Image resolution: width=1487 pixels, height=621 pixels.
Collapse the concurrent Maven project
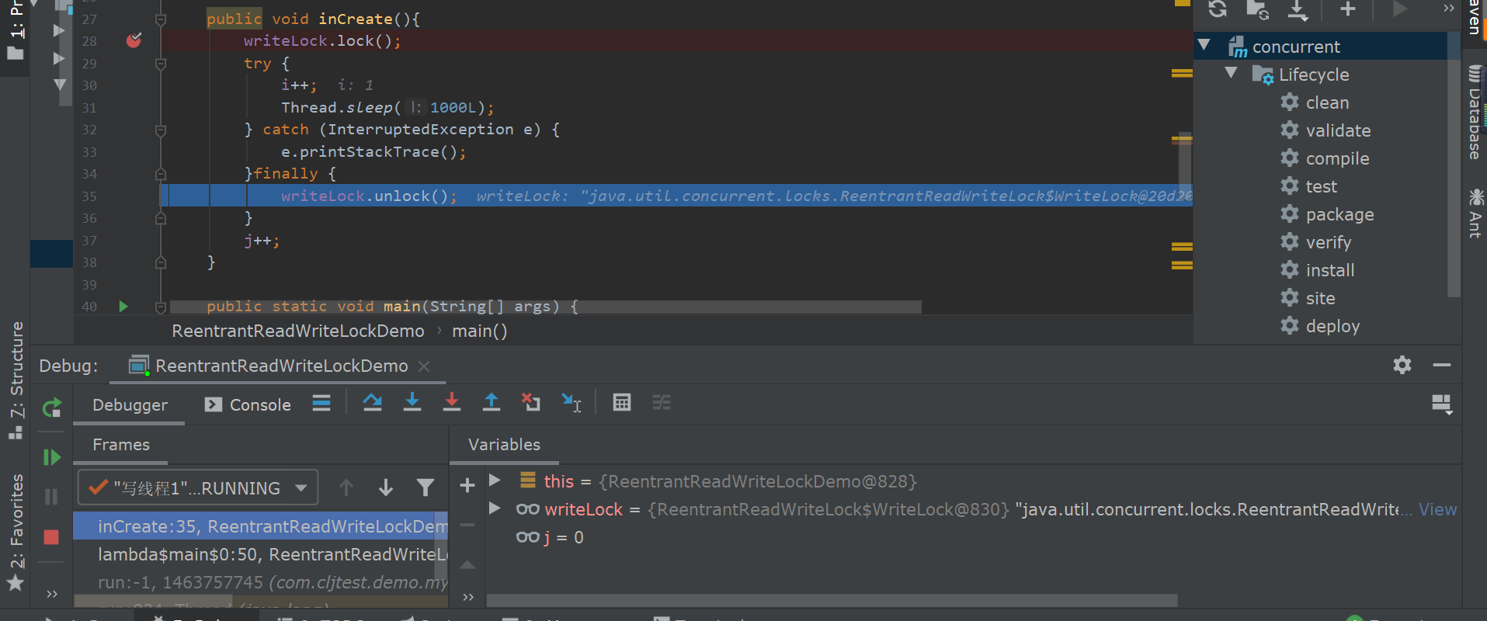tap(1204, 46)
